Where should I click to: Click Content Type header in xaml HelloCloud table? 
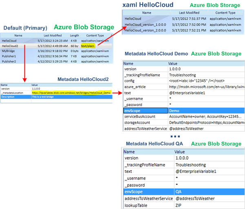pyautogui.click(x=225, y=13)
